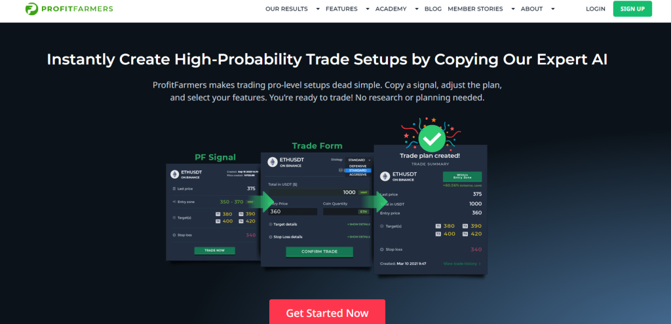This screenshot has width=671, height=324.
Task: Select the Target details radio circle
Action: tap(271, 225)
